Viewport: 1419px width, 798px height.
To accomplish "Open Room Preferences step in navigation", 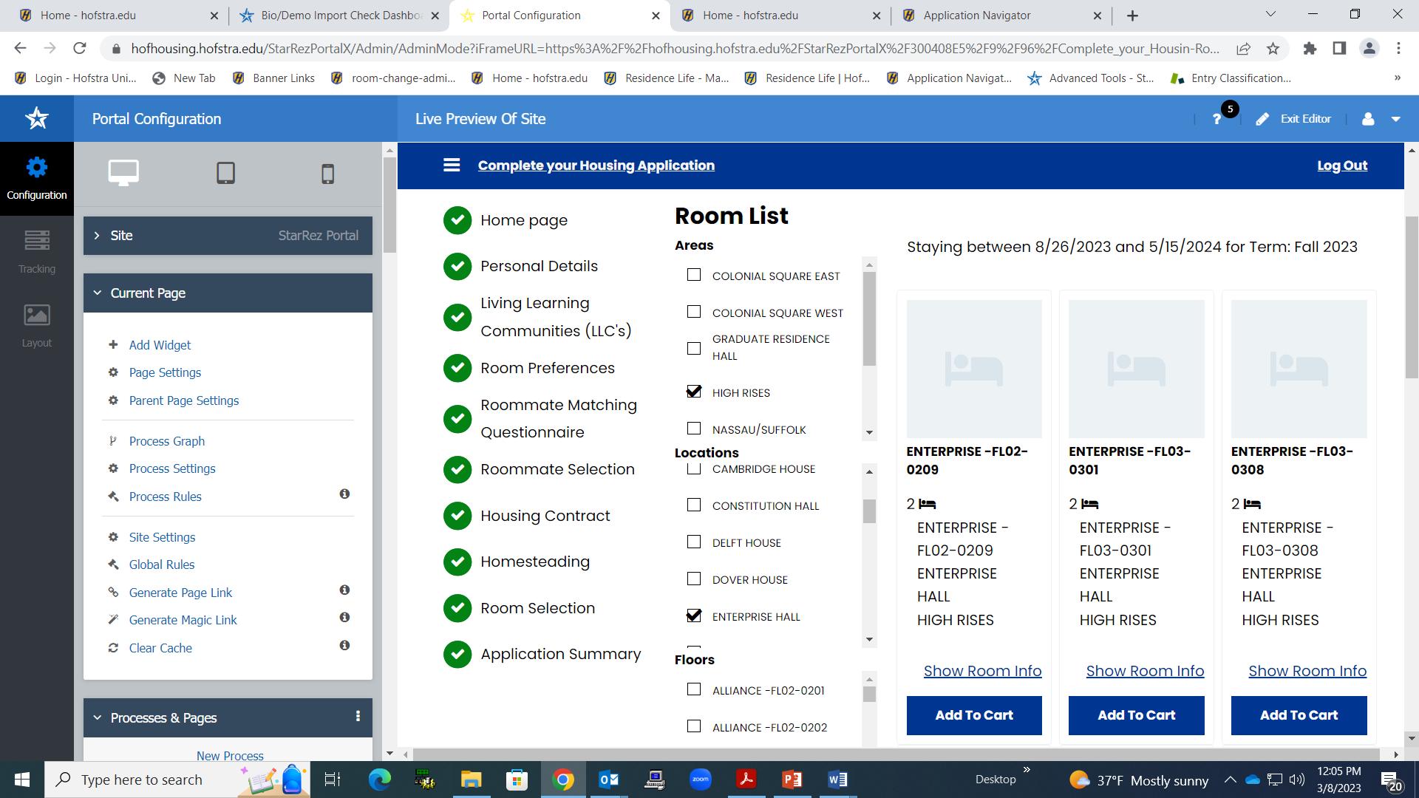I will [547, 368].
